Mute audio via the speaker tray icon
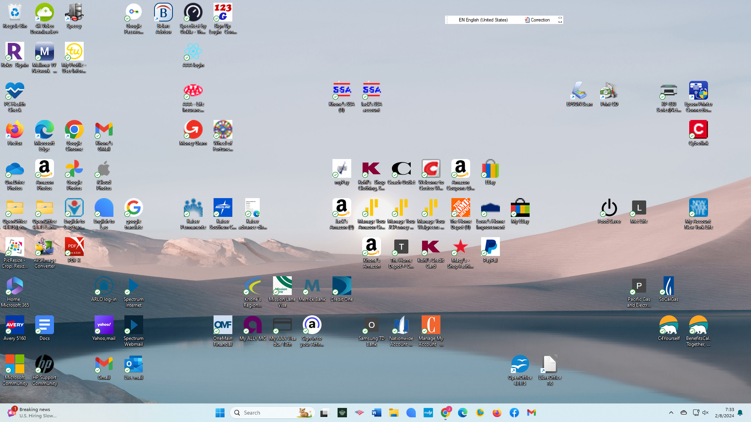The image size is (751, 422). pos(705,412)
